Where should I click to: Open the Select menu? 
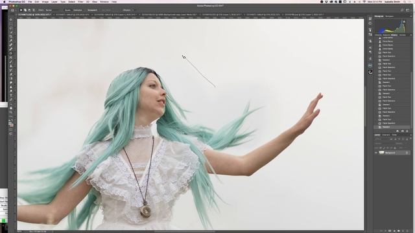72,1
